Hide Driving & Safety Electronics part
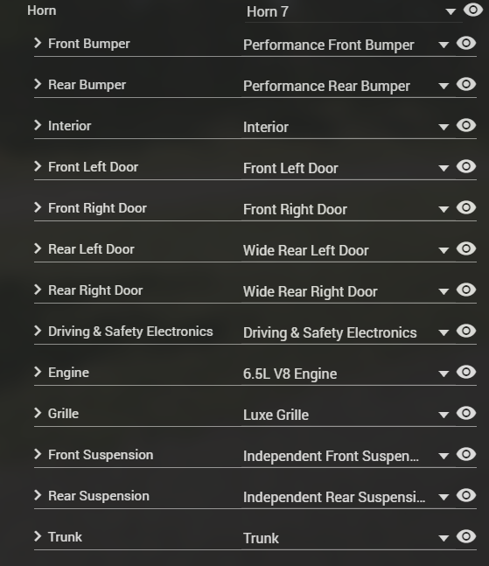 [x=466, y=331]
